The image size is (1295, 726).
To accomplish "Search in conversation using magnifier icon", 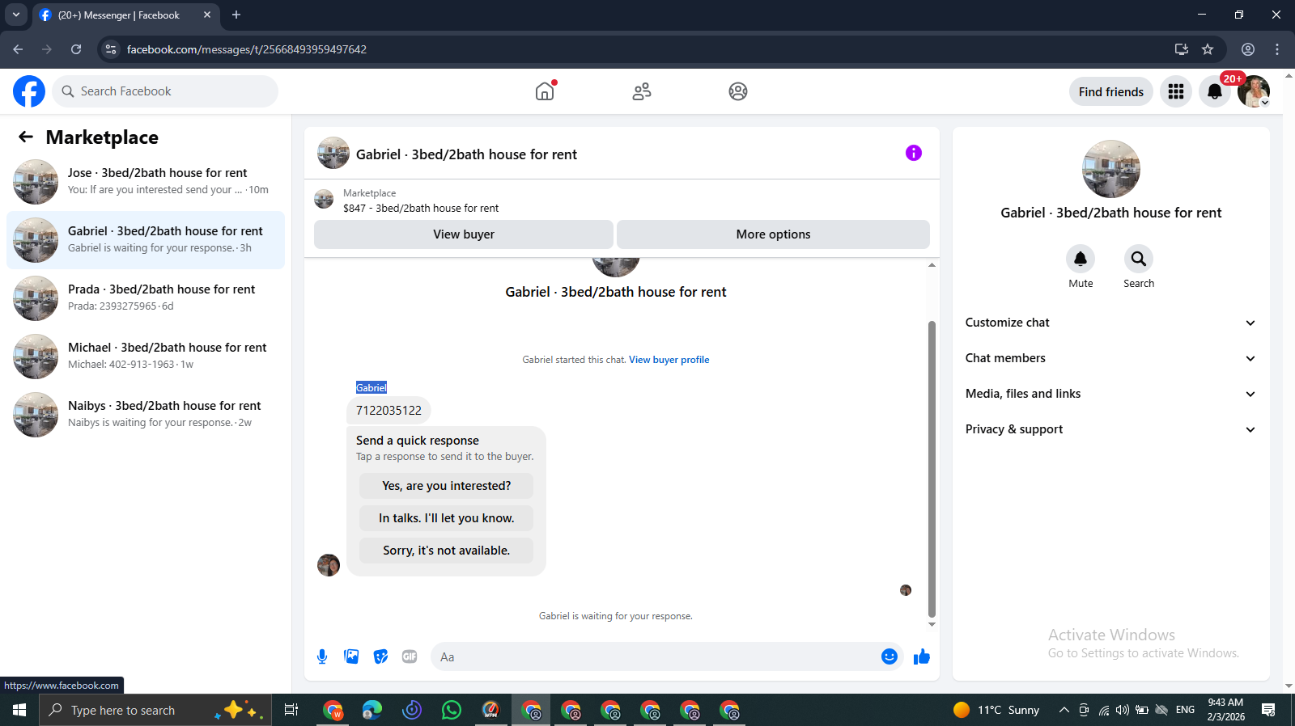I will (1139, 259).
